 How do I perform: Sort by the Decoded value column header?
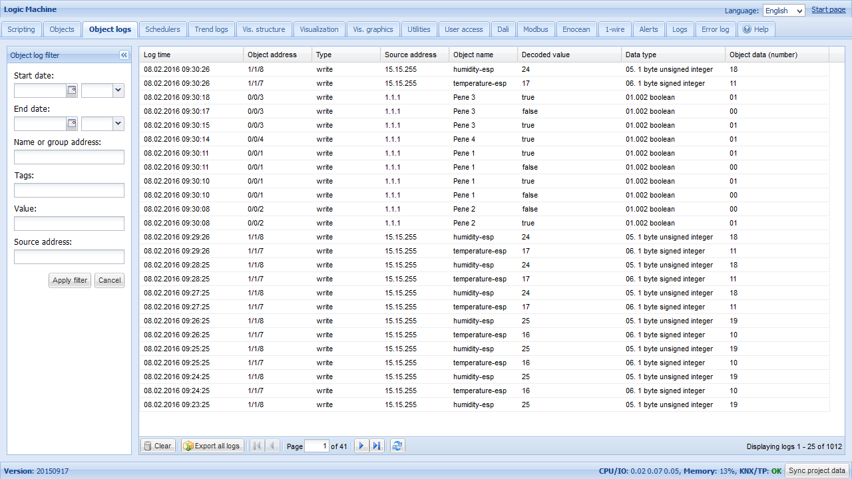pos(569,55)
